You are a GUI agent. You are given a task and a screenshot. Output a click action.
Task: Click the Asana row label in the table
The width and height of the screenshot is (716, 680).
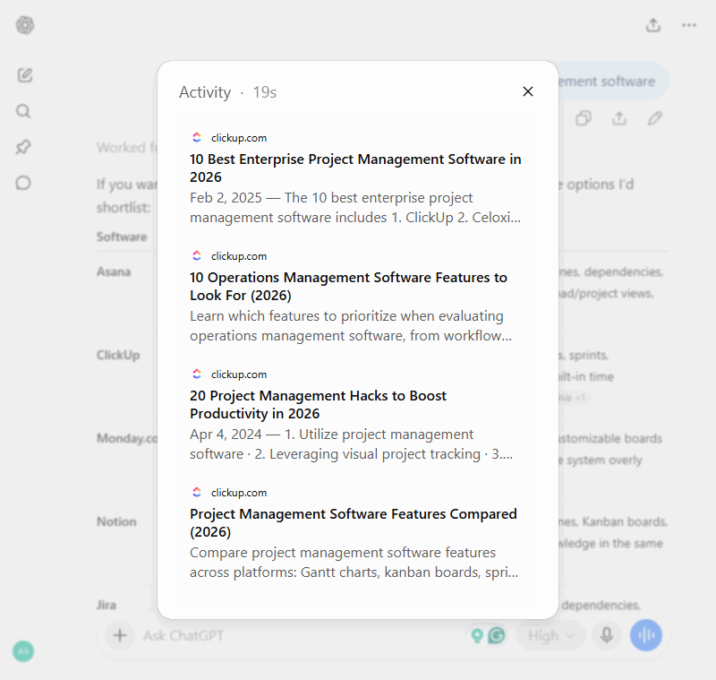pyautogui.click(x=114, y=271)
